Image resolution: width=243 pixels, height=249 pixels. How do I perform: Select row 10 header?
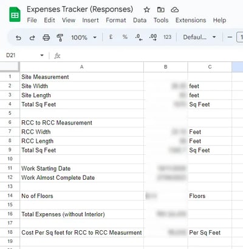click(x=10, y=159)
